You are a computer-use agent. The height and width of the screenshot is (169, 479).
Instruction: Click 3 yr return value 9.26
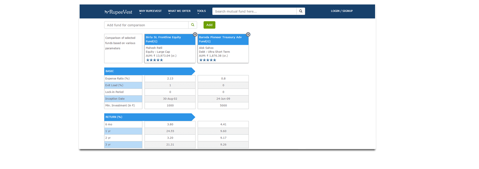pyautogui.click(x=223, y=145)
